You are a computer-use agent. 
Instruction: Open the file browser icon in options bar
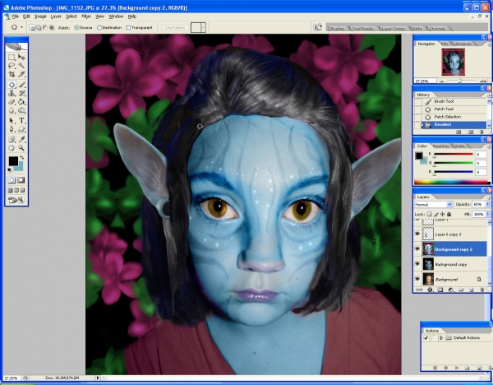click(x=317, y=27)
